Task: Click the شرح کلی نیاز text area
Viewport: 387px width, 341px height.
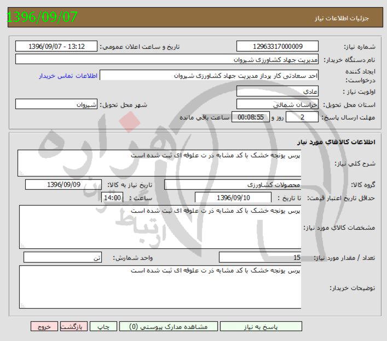Action: click(x=159, y=162)
